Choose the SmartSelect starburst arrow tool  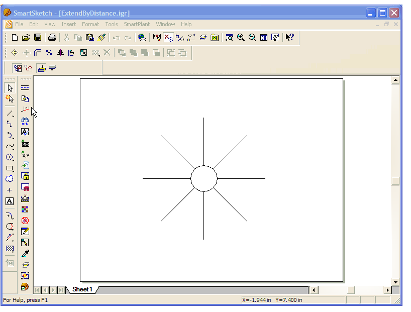(x=10, y=99)
